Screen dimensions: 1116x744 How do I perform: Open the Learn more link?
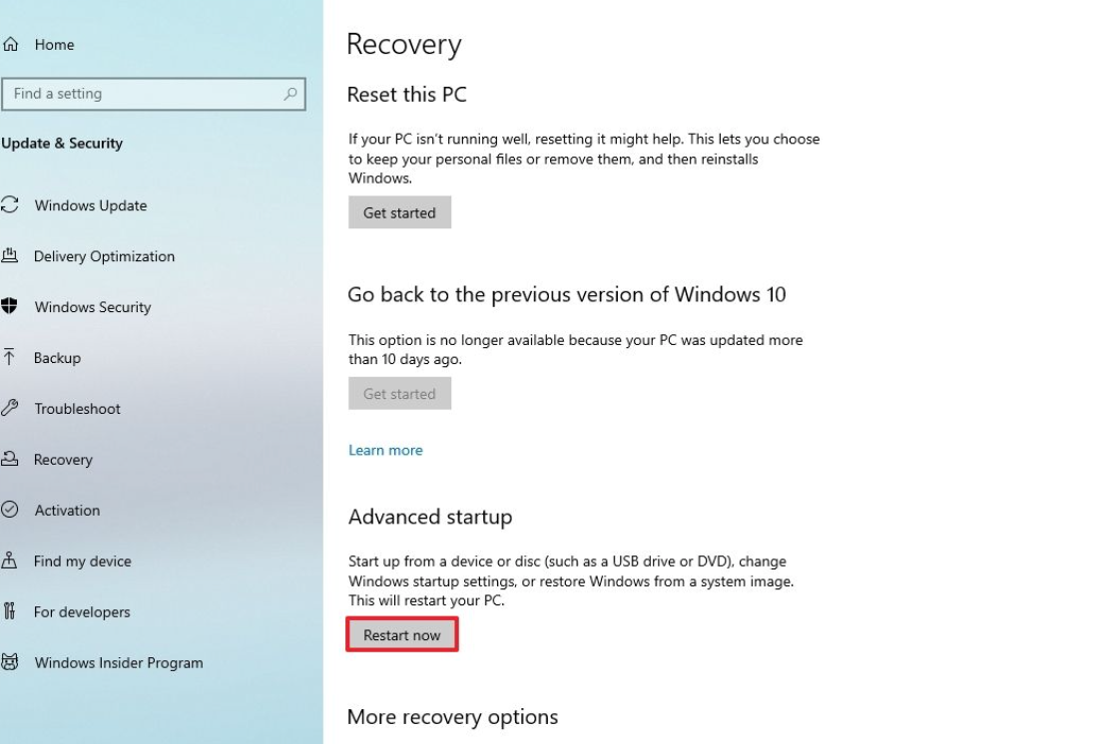pos(385,451)
